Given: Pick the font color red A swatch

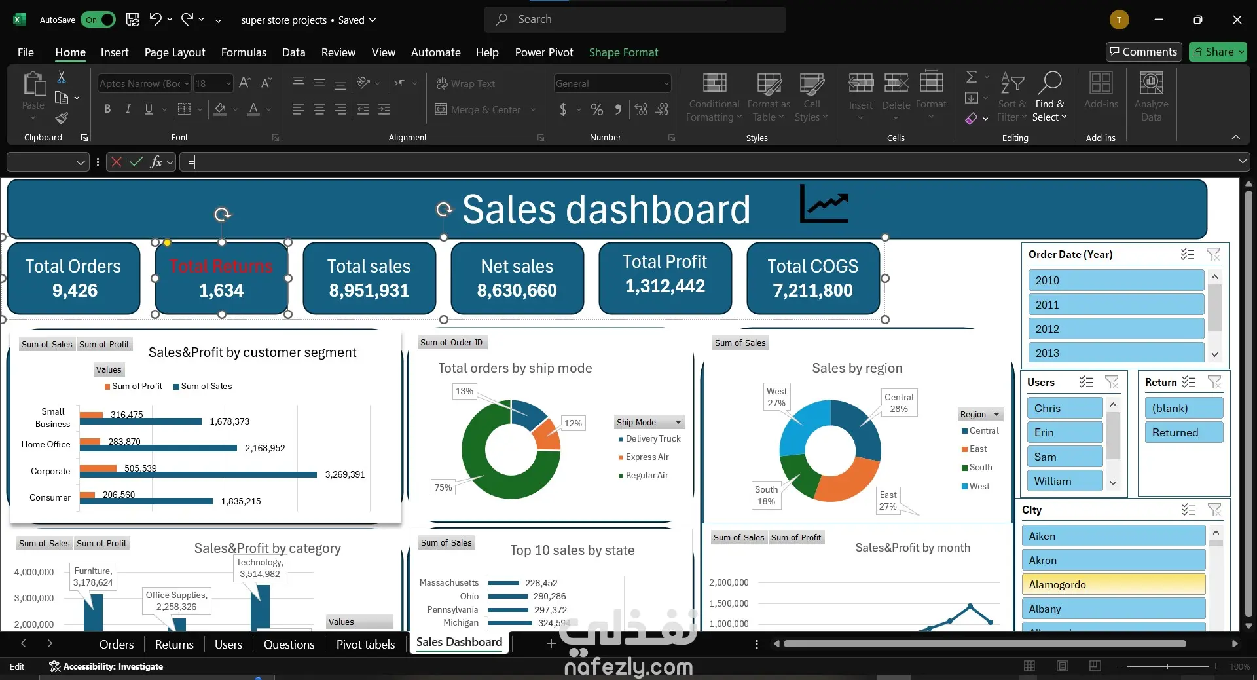Looking at the screenshot, I should [x=253, y=109].
